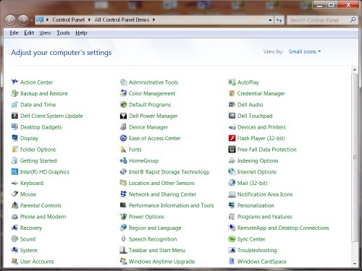The height and width of the screenshot is (271, 362).
Task: Open the Ease of Access Center icon
Action: [x=123, y=138]
